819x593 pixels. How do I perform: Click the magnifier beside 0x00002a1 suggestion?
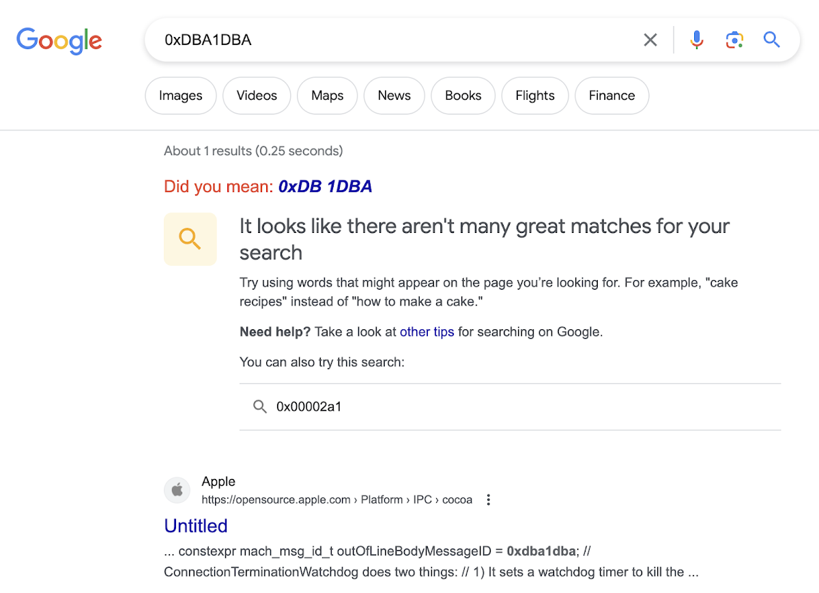pos(260,406)
